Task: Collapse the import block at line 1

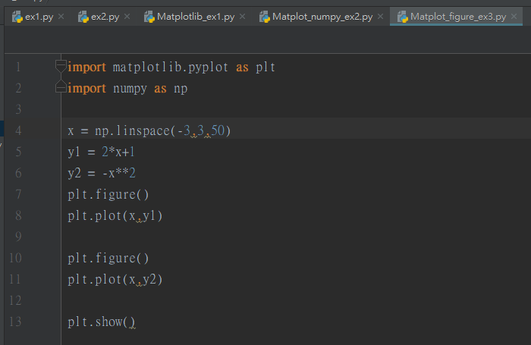Action: click(x=61, y=66)
